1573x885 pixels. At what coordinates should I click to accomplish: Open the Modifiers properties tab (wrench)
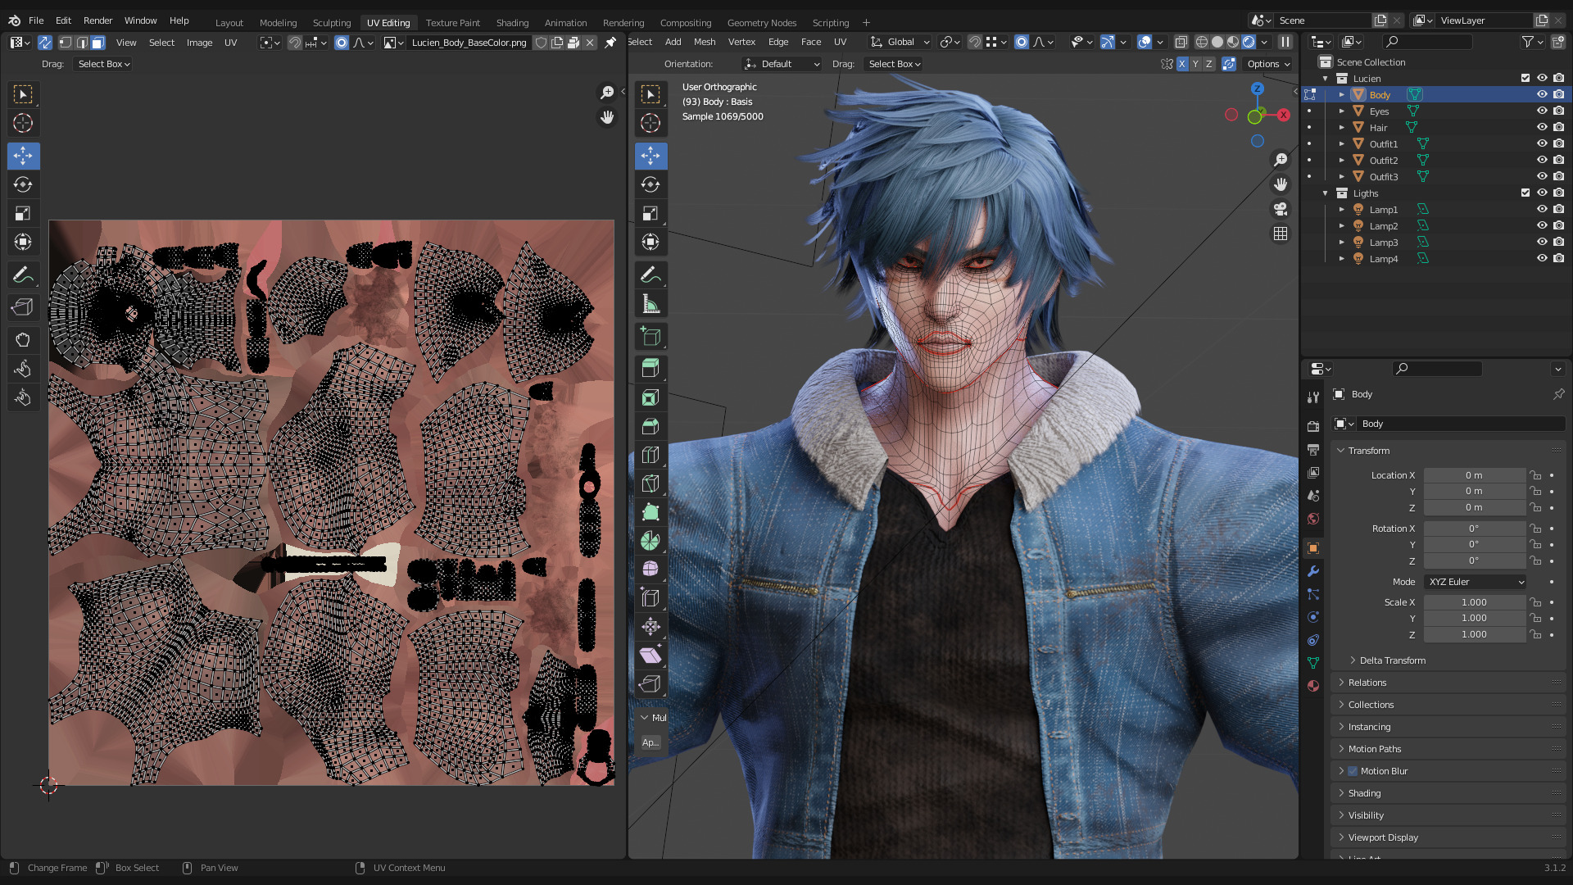1313,571
